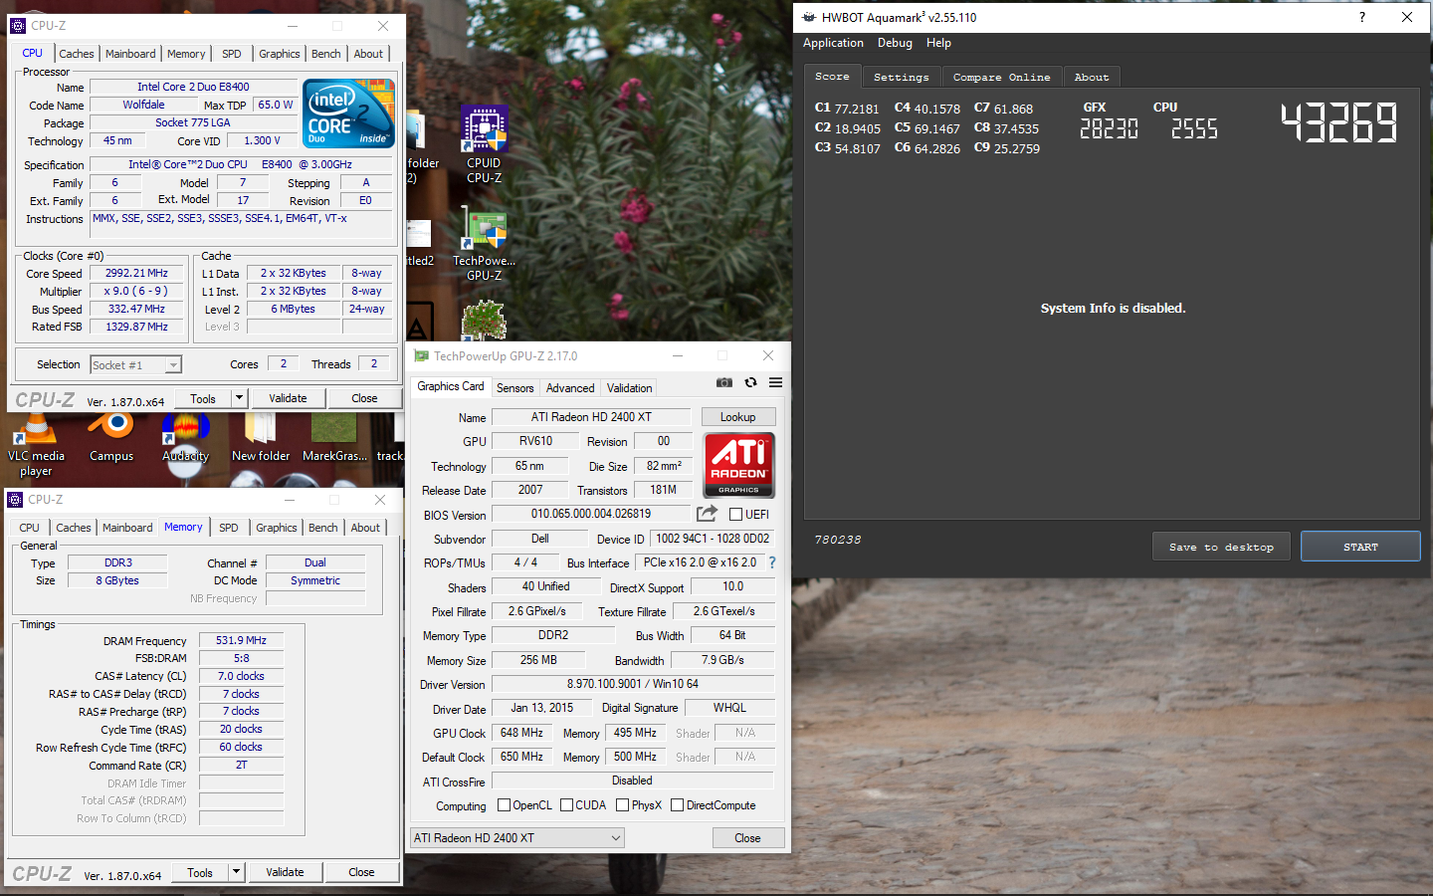Open MarekGras desktop icon

334,438
